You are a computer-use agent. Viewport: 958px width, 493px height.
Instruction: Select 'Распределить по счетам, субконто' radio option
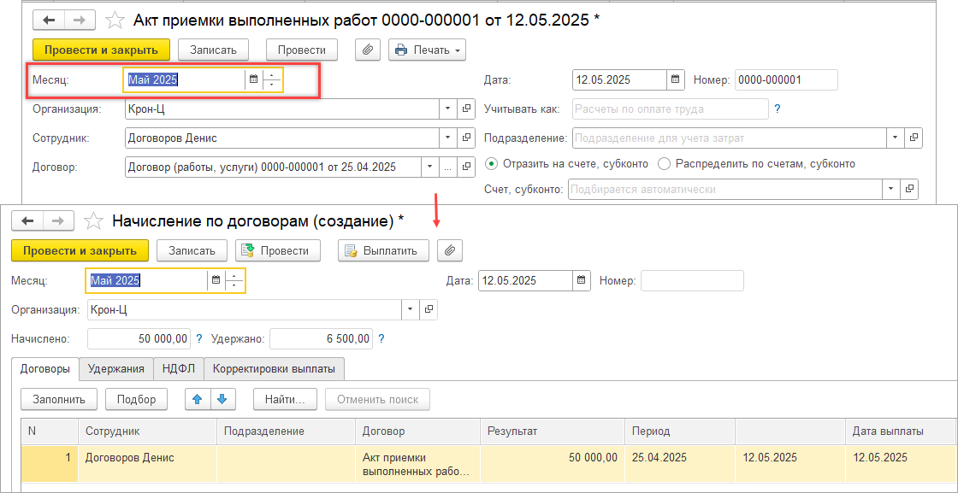coord(664,163)
